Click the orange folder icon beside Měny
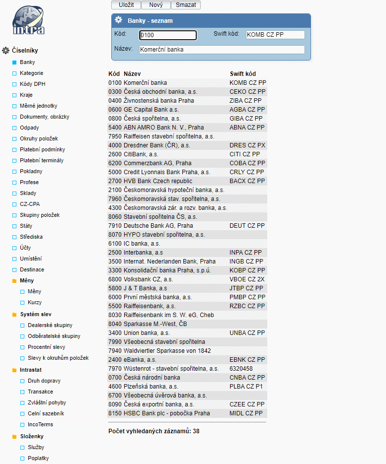Viewport: 386px width, 464px height. point(14,280)
